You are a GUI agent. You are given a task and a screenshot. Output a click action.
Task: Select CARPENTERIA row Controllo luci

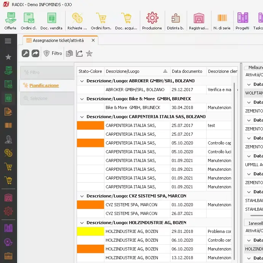[x=154, y=152]
